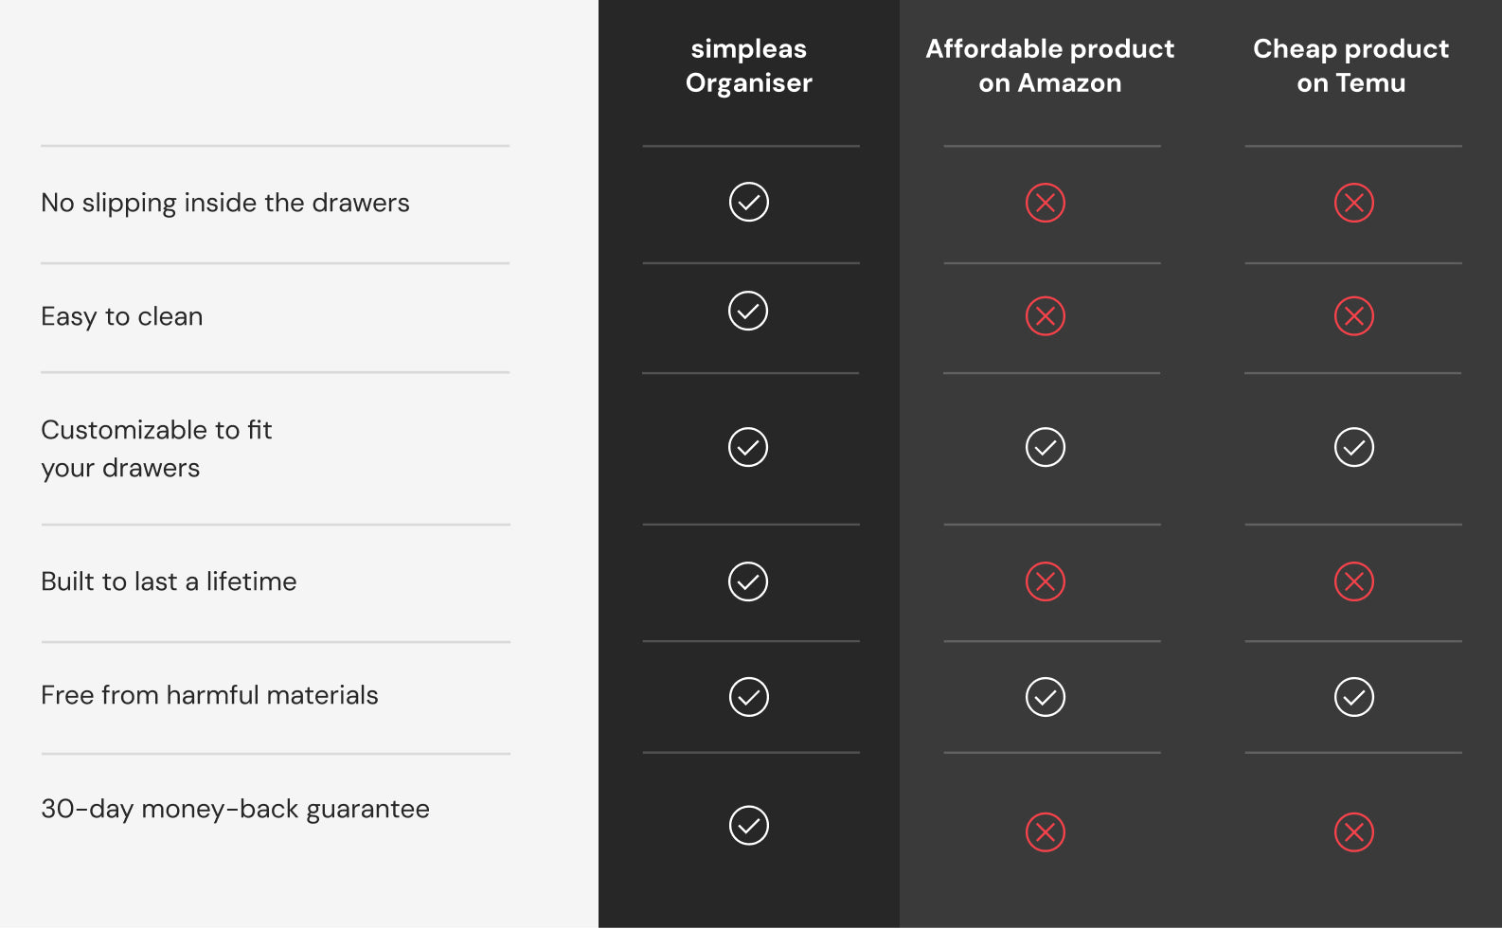Click simpleas checkmark for money-back guarantee

click(748, 825)
